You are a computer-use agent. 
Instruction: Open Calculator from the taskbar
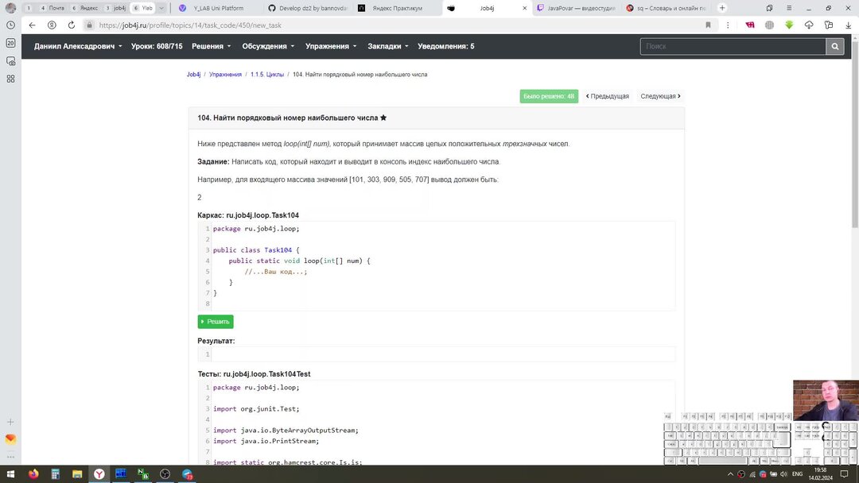click(56, 474)
